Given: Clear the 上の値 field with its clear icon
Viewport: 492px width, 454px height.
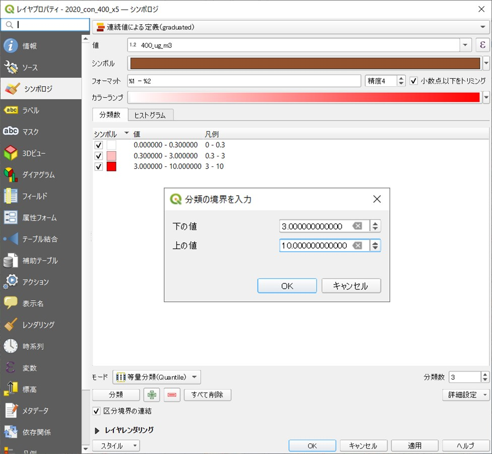Looking at the screenshot, I should (357, 245).
